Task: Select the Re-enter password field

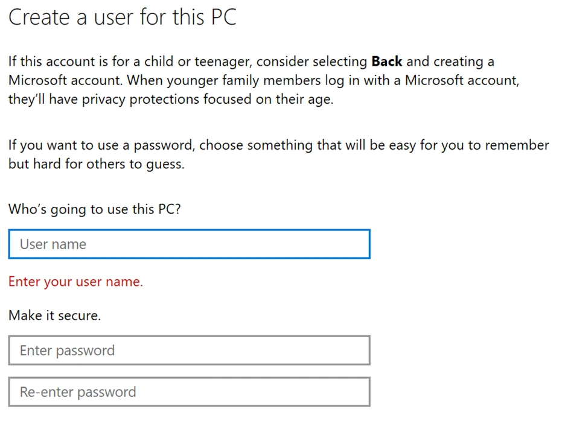Action: coord(189,392)
